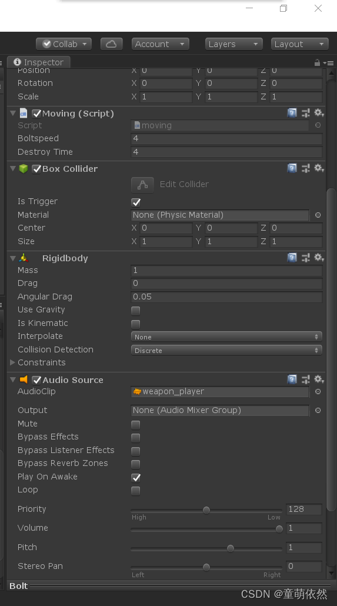Enable Bypass Effects checkbox
Image resolution: width=337 pixels, height=606 pixels.
pyautogui.click(x=136, y=438)
